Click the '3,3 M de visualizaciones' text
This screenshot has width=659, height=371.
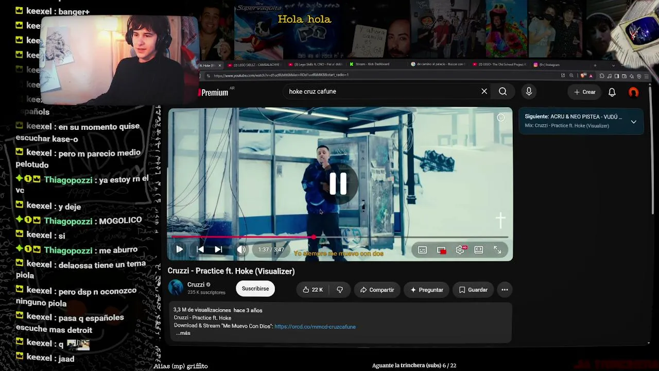point(202,310)
